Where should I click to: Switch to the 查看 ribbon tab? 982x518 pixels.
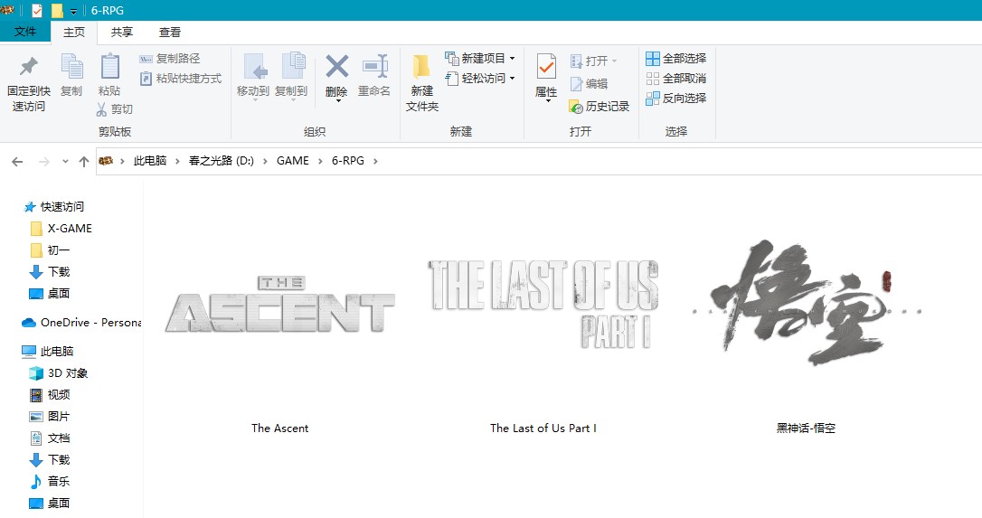point(170,32)
